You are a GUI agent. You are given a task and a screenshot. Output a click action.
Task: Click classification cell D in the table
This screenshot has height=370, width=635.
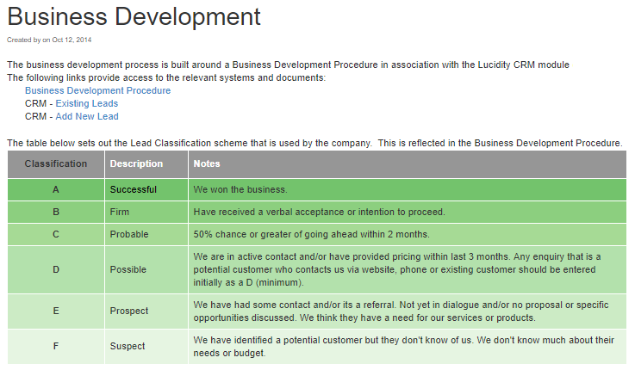56,269
